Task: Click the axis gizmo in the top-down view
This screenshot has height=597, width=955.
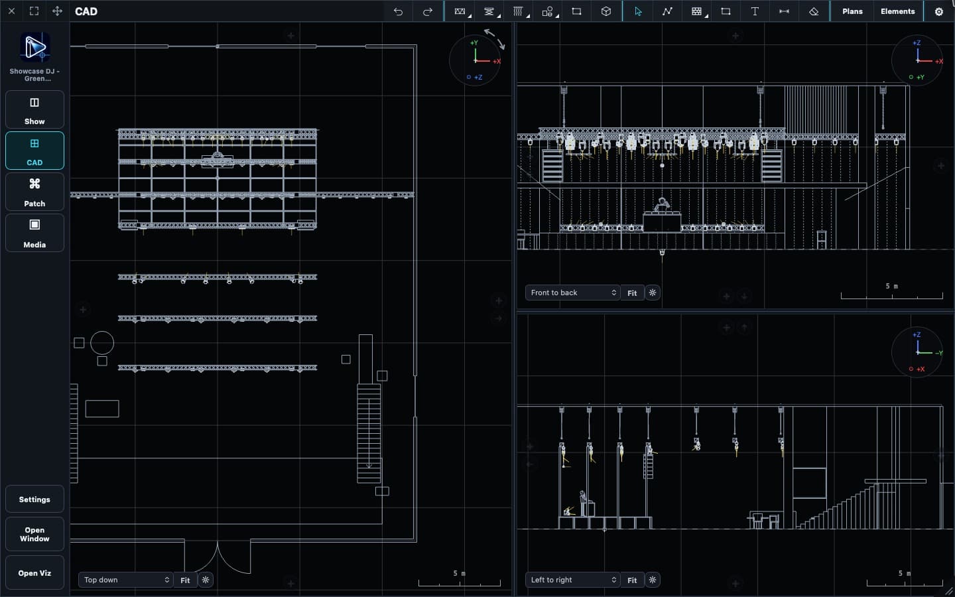Action: pyautogui.click(x=475, y=60)
